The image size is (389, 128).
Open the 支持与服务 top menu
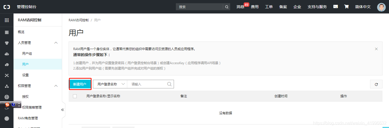(x=317, y=7)
